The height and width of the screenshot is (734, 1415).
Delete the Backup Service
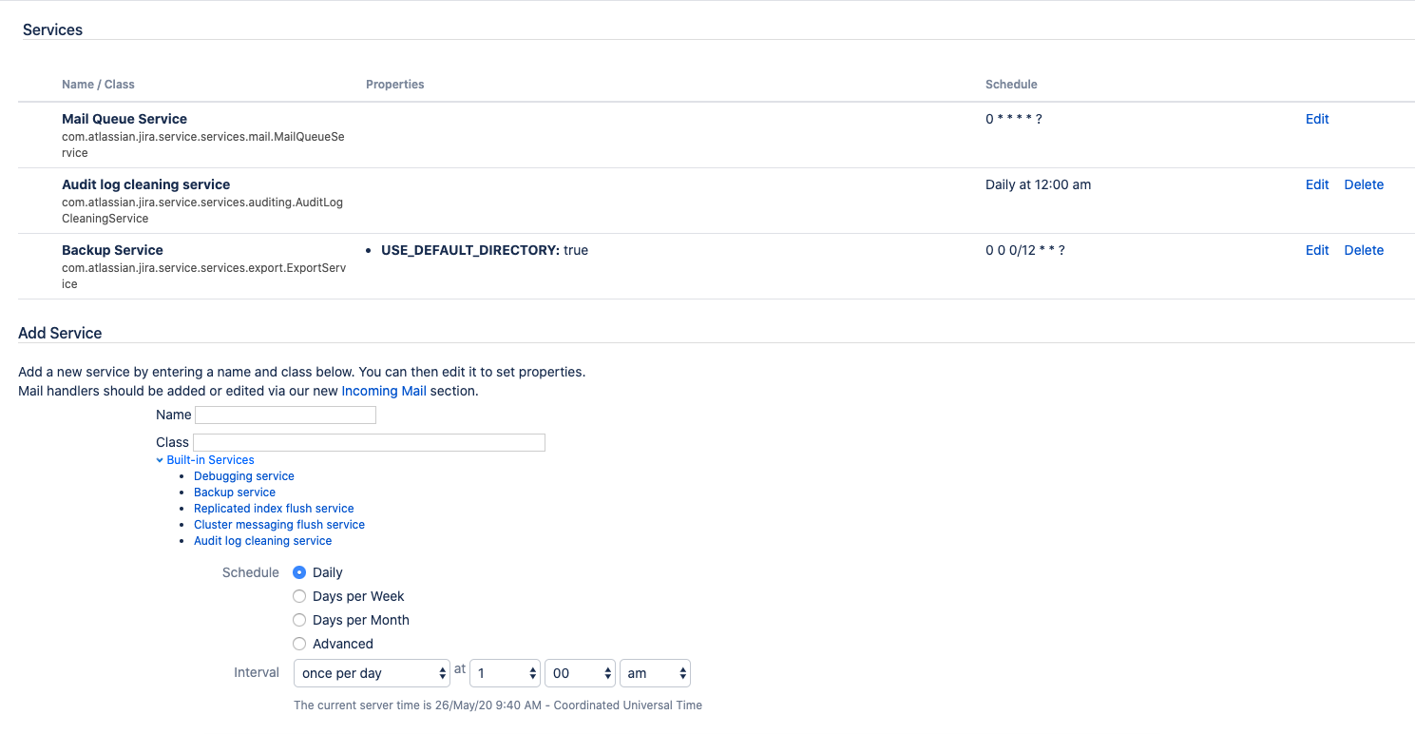pyautogui.click(x=1363, y=250)
